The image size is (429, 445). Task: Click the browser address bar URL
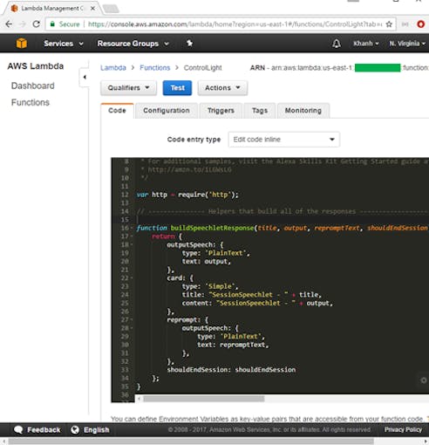coord(235,24)
